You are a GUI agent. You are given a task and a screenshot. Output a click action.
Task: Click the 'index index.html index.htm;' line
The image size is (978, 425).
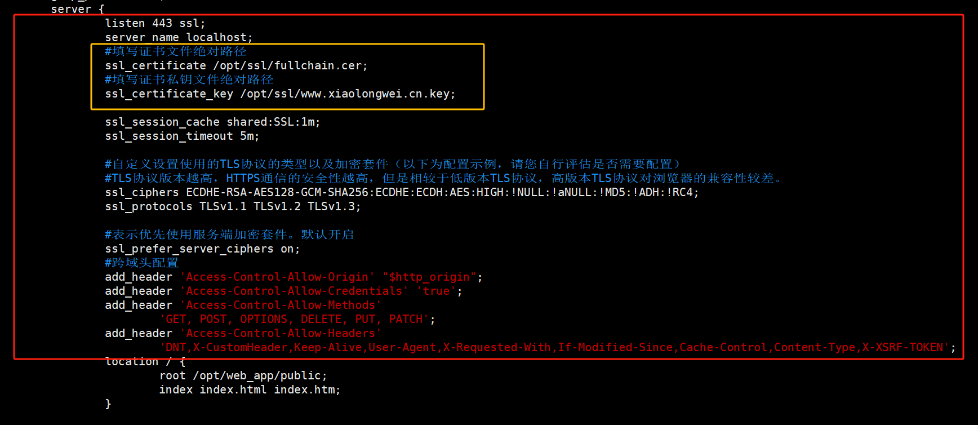pyautogui.click(x=250, y=390)
